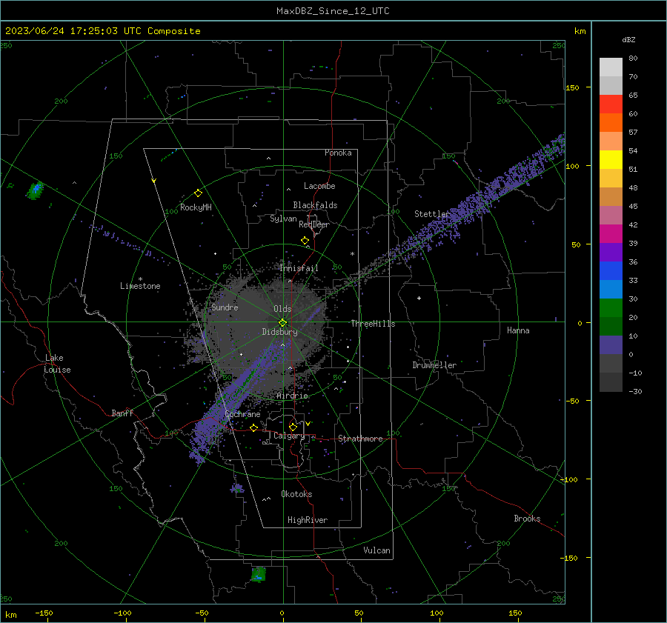Click the Banff town label
This screenshot has width=667, height=623.
[122, 413]
